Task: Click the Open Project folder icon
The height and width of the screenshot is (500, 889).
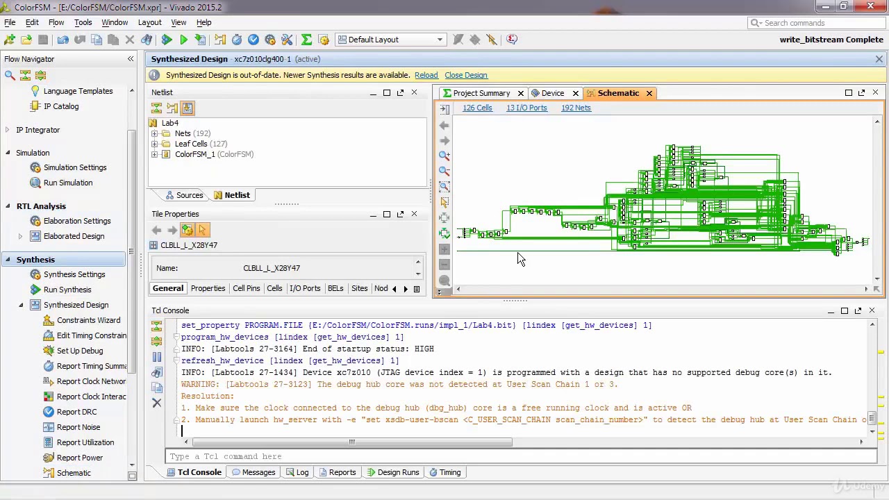Action: (x=26, y=40)
